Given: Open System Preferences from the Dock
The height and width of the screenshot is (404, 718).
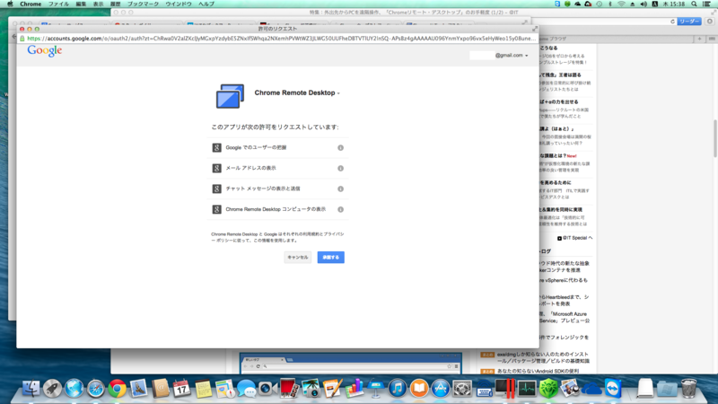Looking at the screenshot, I should pos(461,389).
